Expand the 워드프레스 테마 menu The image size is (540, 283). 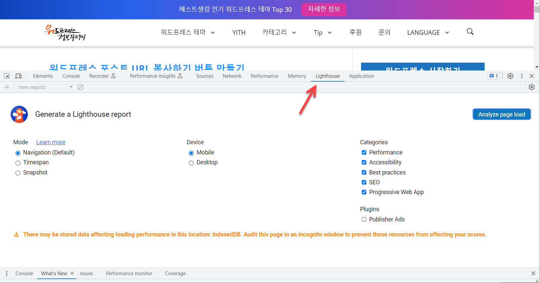pos(188,32)
